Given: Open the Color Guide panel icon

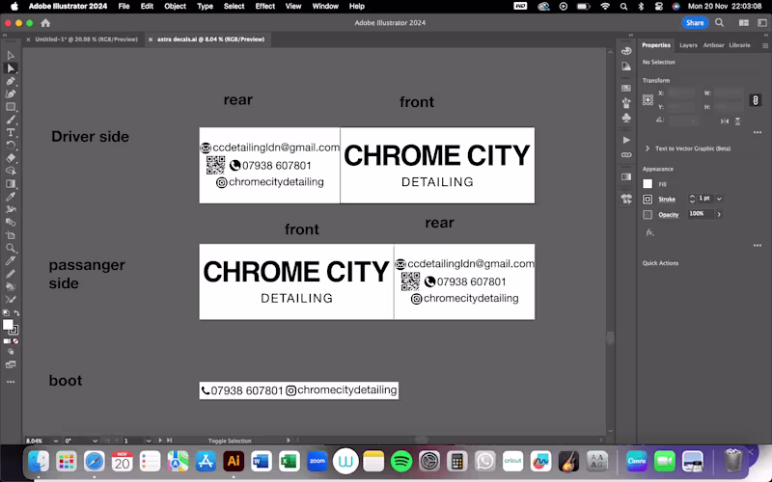Looking at the screenshot, I should pyautogui.click(x=626, y=67).
